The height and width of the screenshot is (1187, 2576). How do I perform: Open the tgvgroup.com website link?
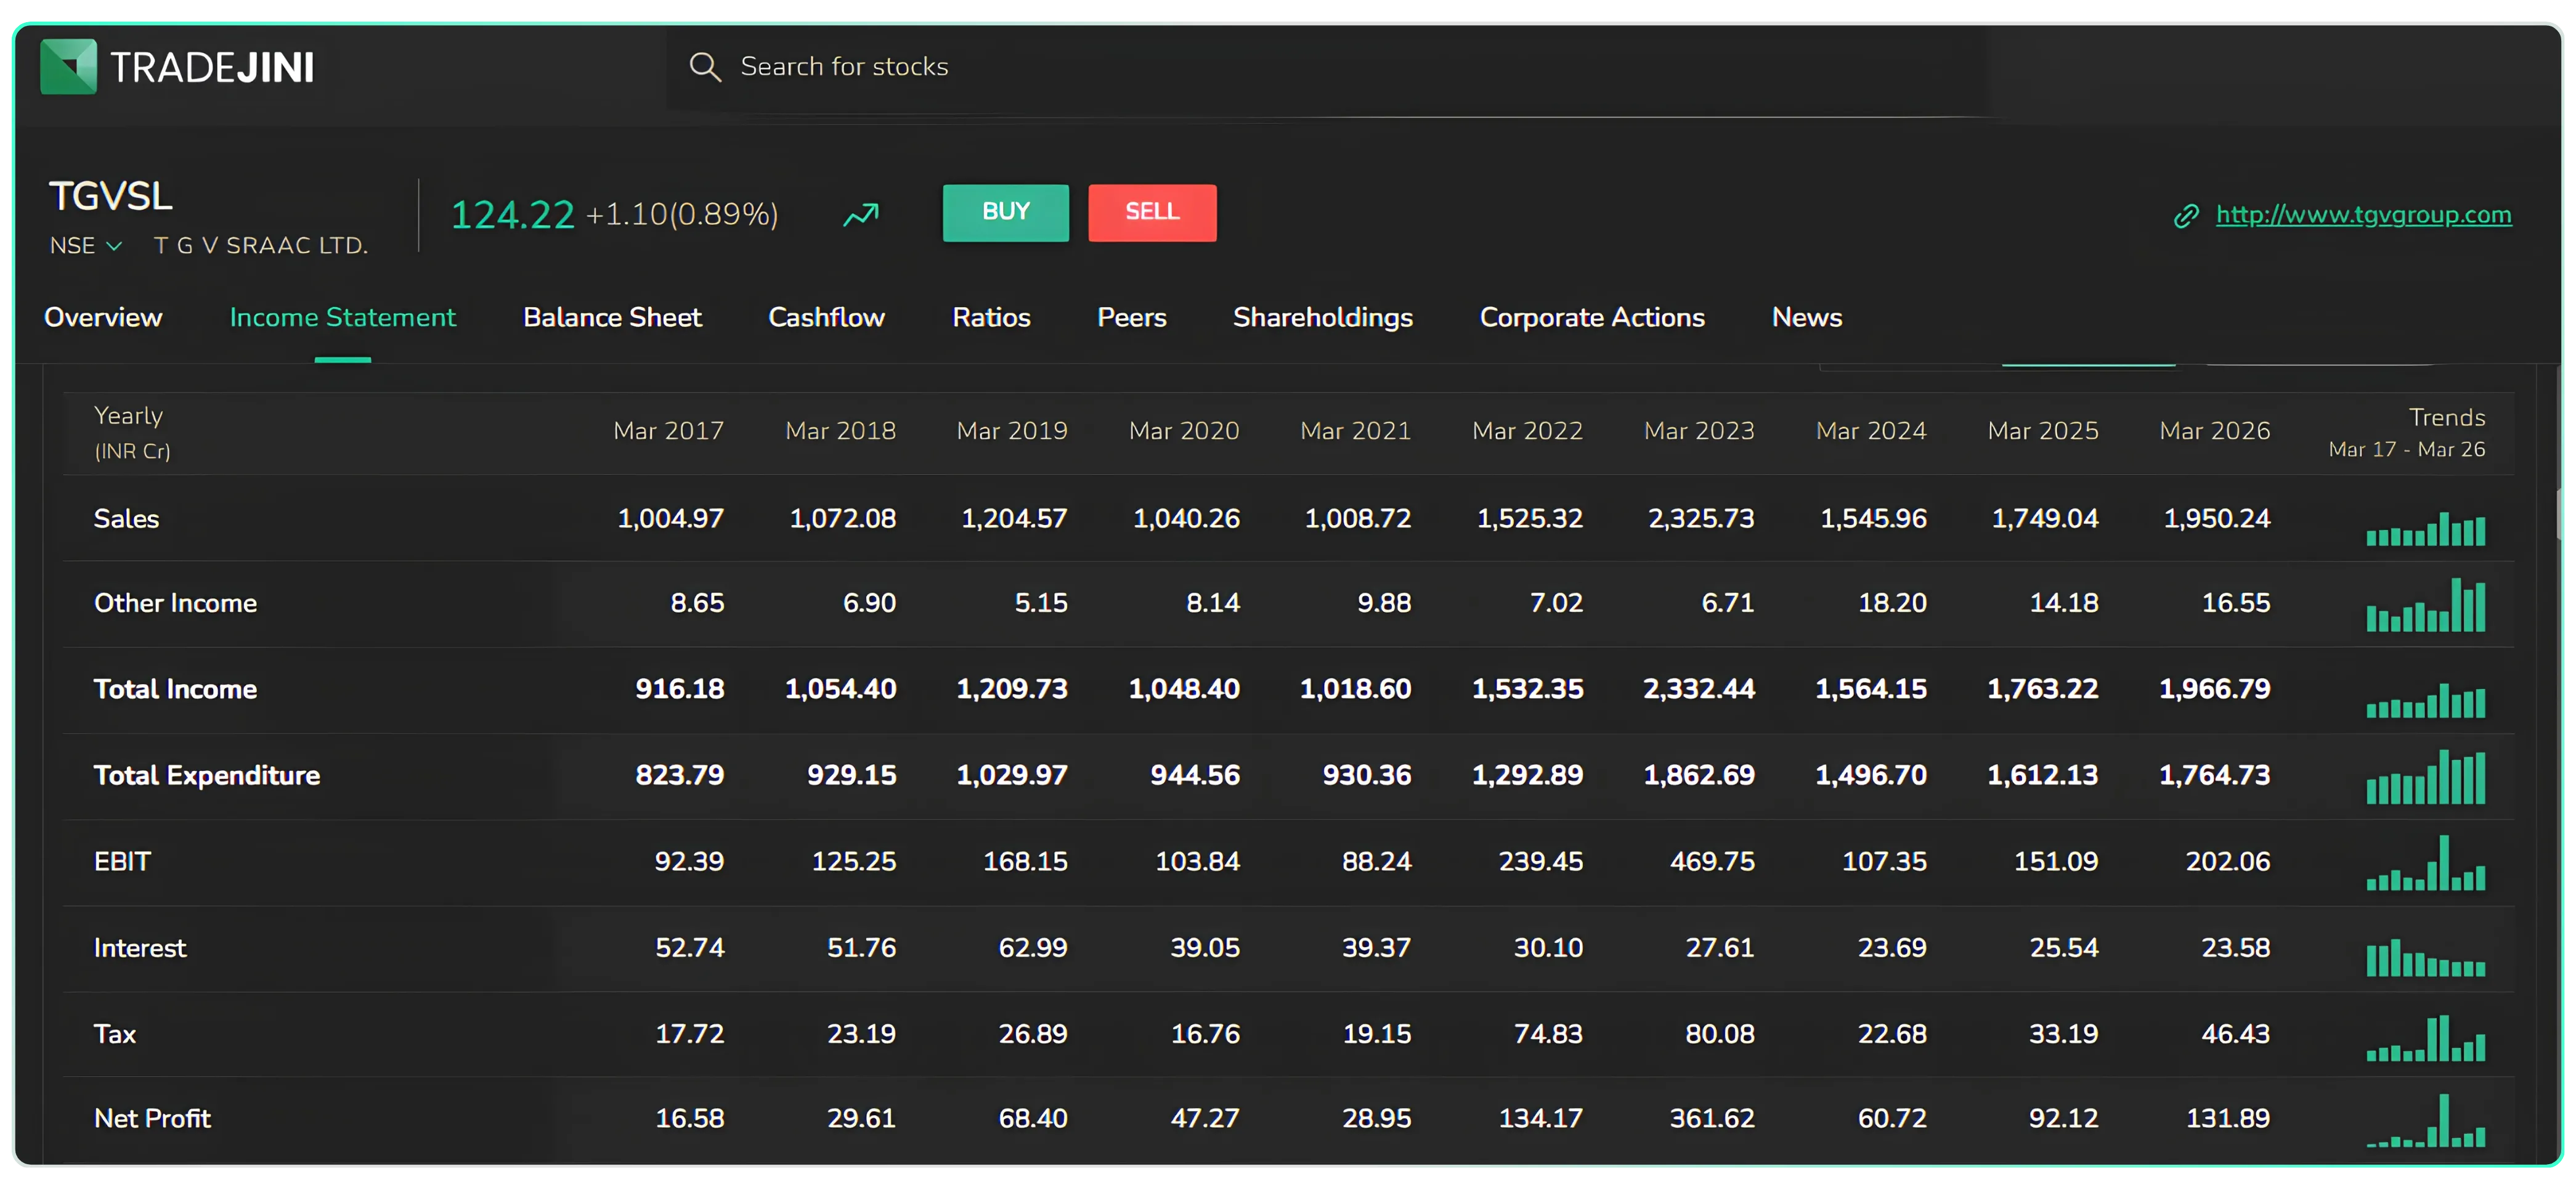click(x=2363, y=215)
